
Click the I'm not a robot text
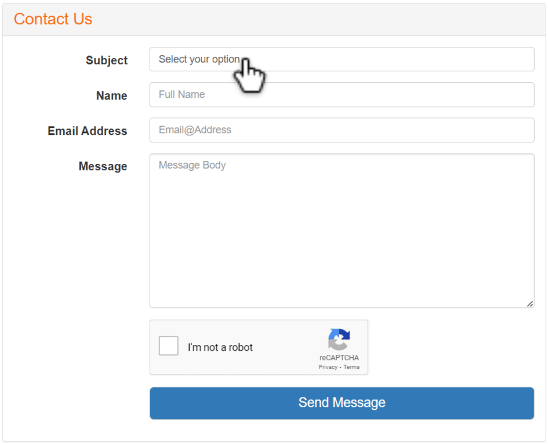click(x=220, y=347)
